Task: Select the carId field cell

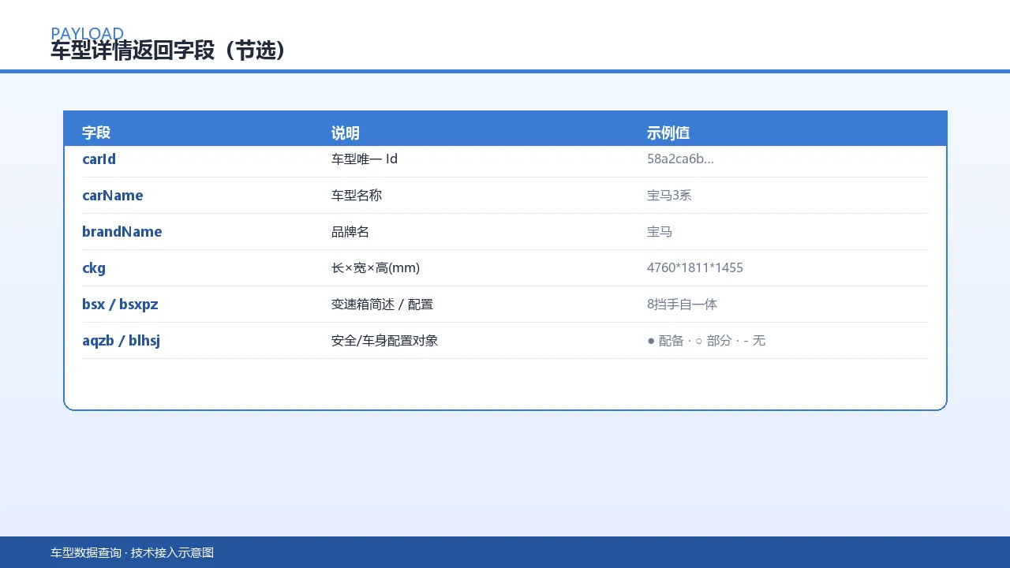Action: pos(99,159)
